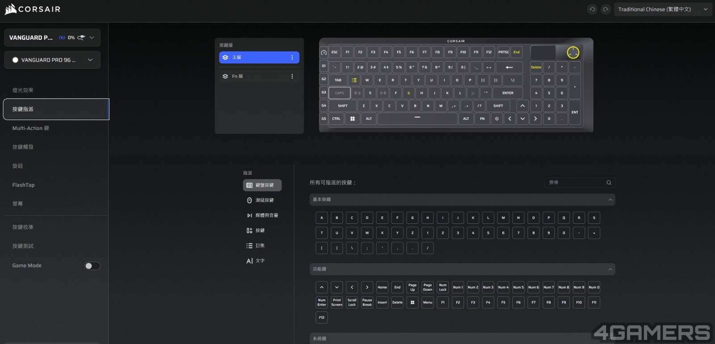Open the Traditional Chinese language dropdown
715x344 pixels.
663,9
